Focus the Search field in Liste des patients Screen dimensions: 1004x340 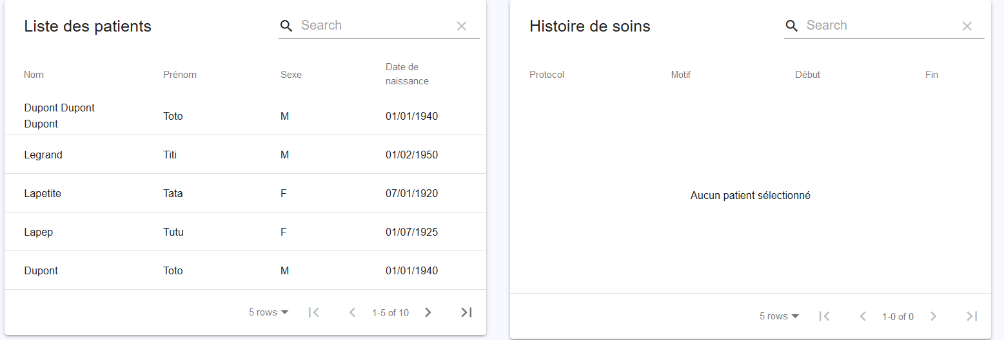[374, 26]
